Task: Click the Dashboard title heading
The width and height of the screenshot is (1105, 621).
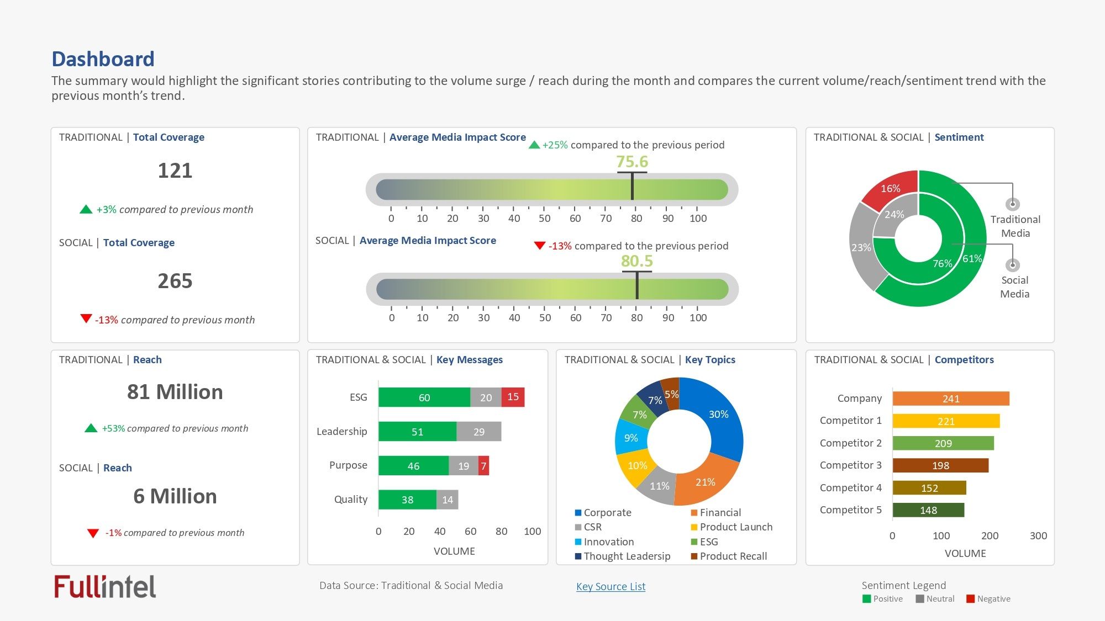Action: [103, 59]
